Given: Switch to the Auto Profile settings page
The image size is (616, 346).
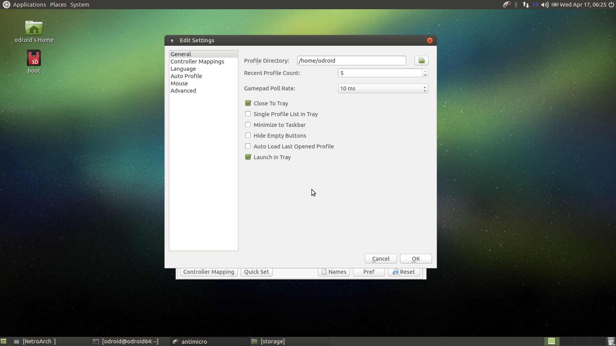Looking at the screenshot, I should point(186,76).
